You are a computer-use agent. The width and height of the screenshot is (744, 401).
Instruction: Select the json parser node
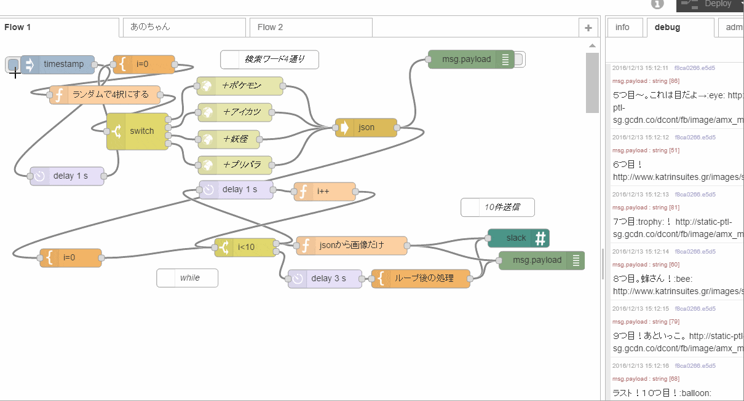pyautogui.click(x=366, y=128)
